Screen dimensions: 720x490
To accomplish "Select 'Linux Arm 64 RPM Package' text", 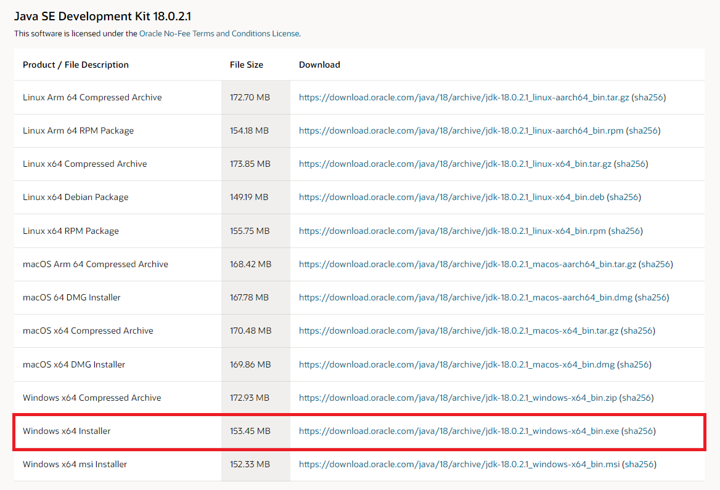I will 78,131.
